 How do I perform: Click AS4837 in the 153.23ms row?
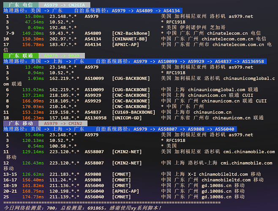tap(93, 112)
